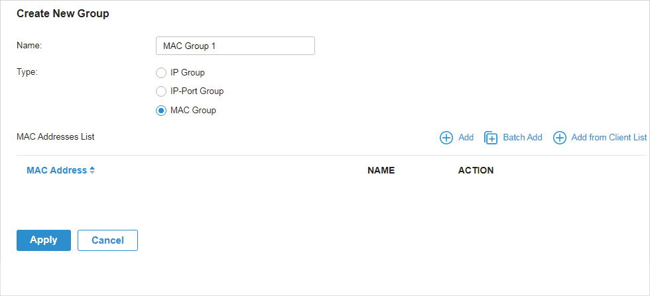Click the plus-circle icon beside Add
Viewport: 650px width, 296px height.
click(x=446, y=138)
